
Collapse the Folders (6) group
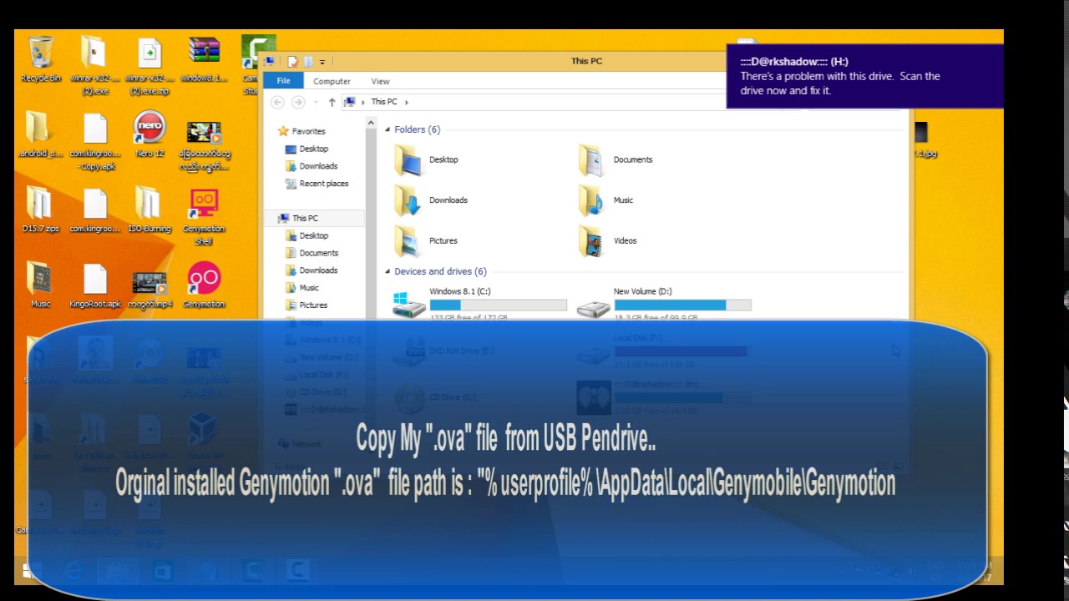point(388,130)
